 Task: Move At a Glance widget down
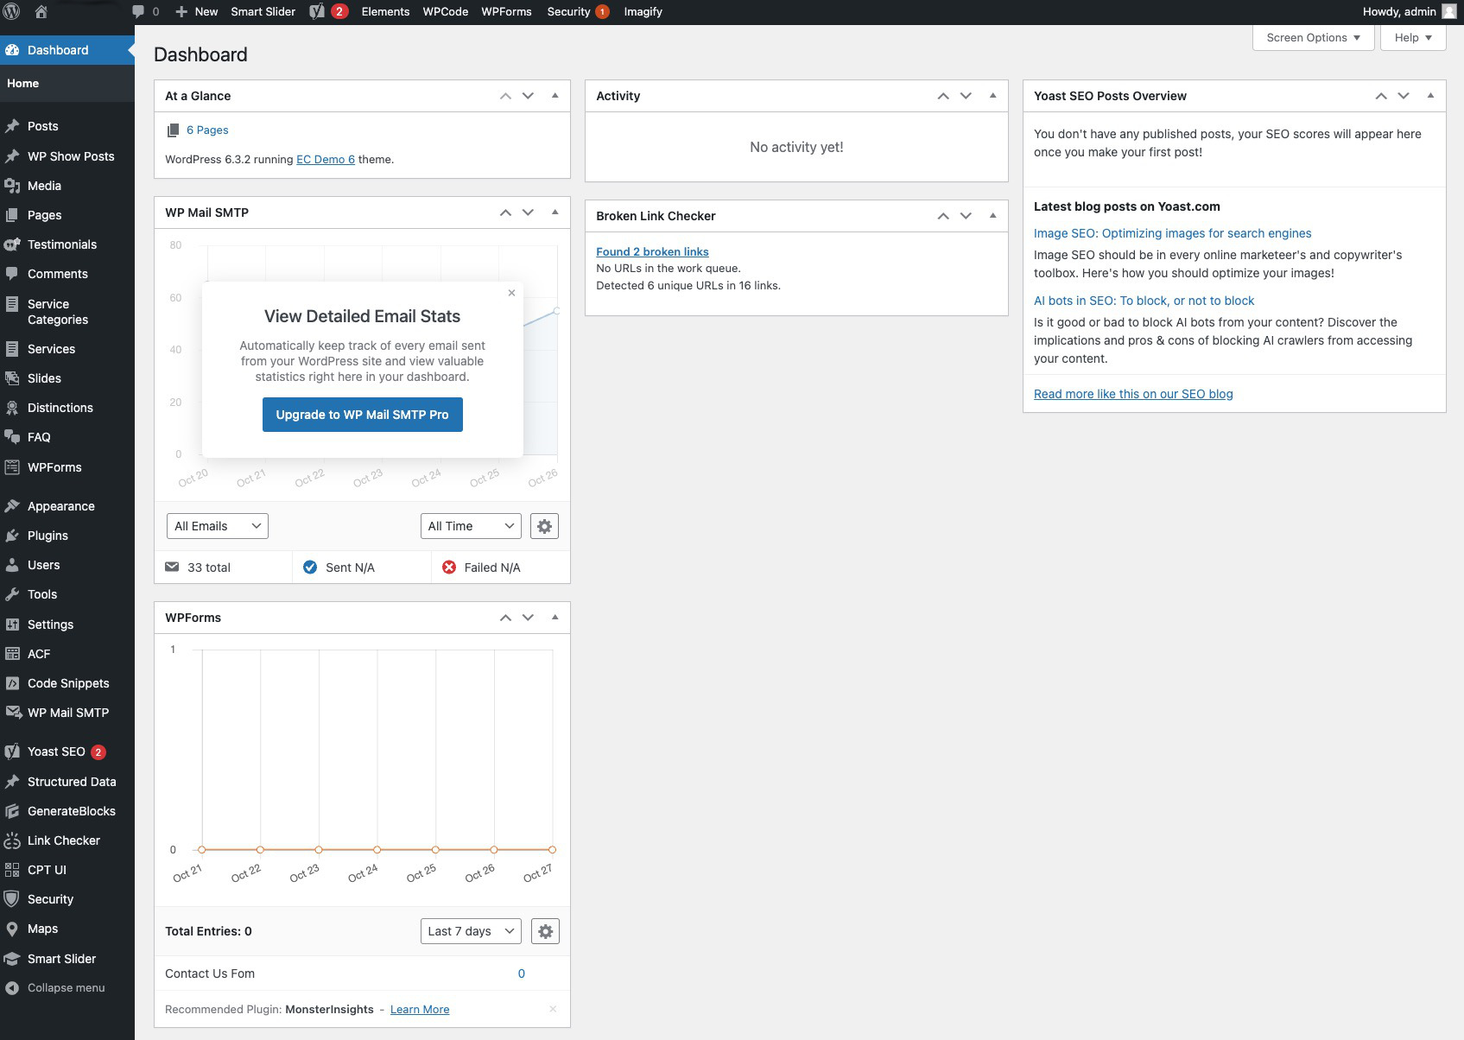(x=528, y=96)
